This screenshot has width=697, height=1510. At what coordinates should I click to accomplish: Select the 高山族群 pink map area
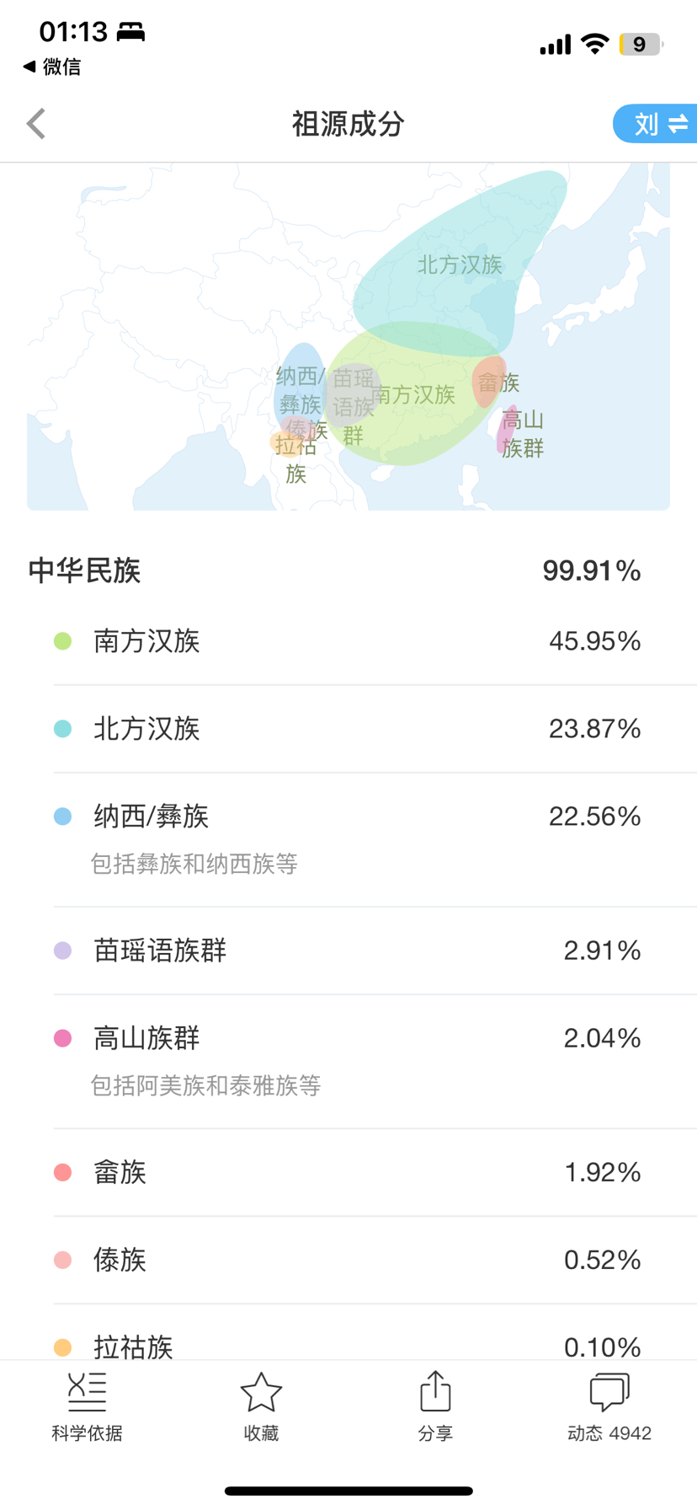(x=510, y=431)
